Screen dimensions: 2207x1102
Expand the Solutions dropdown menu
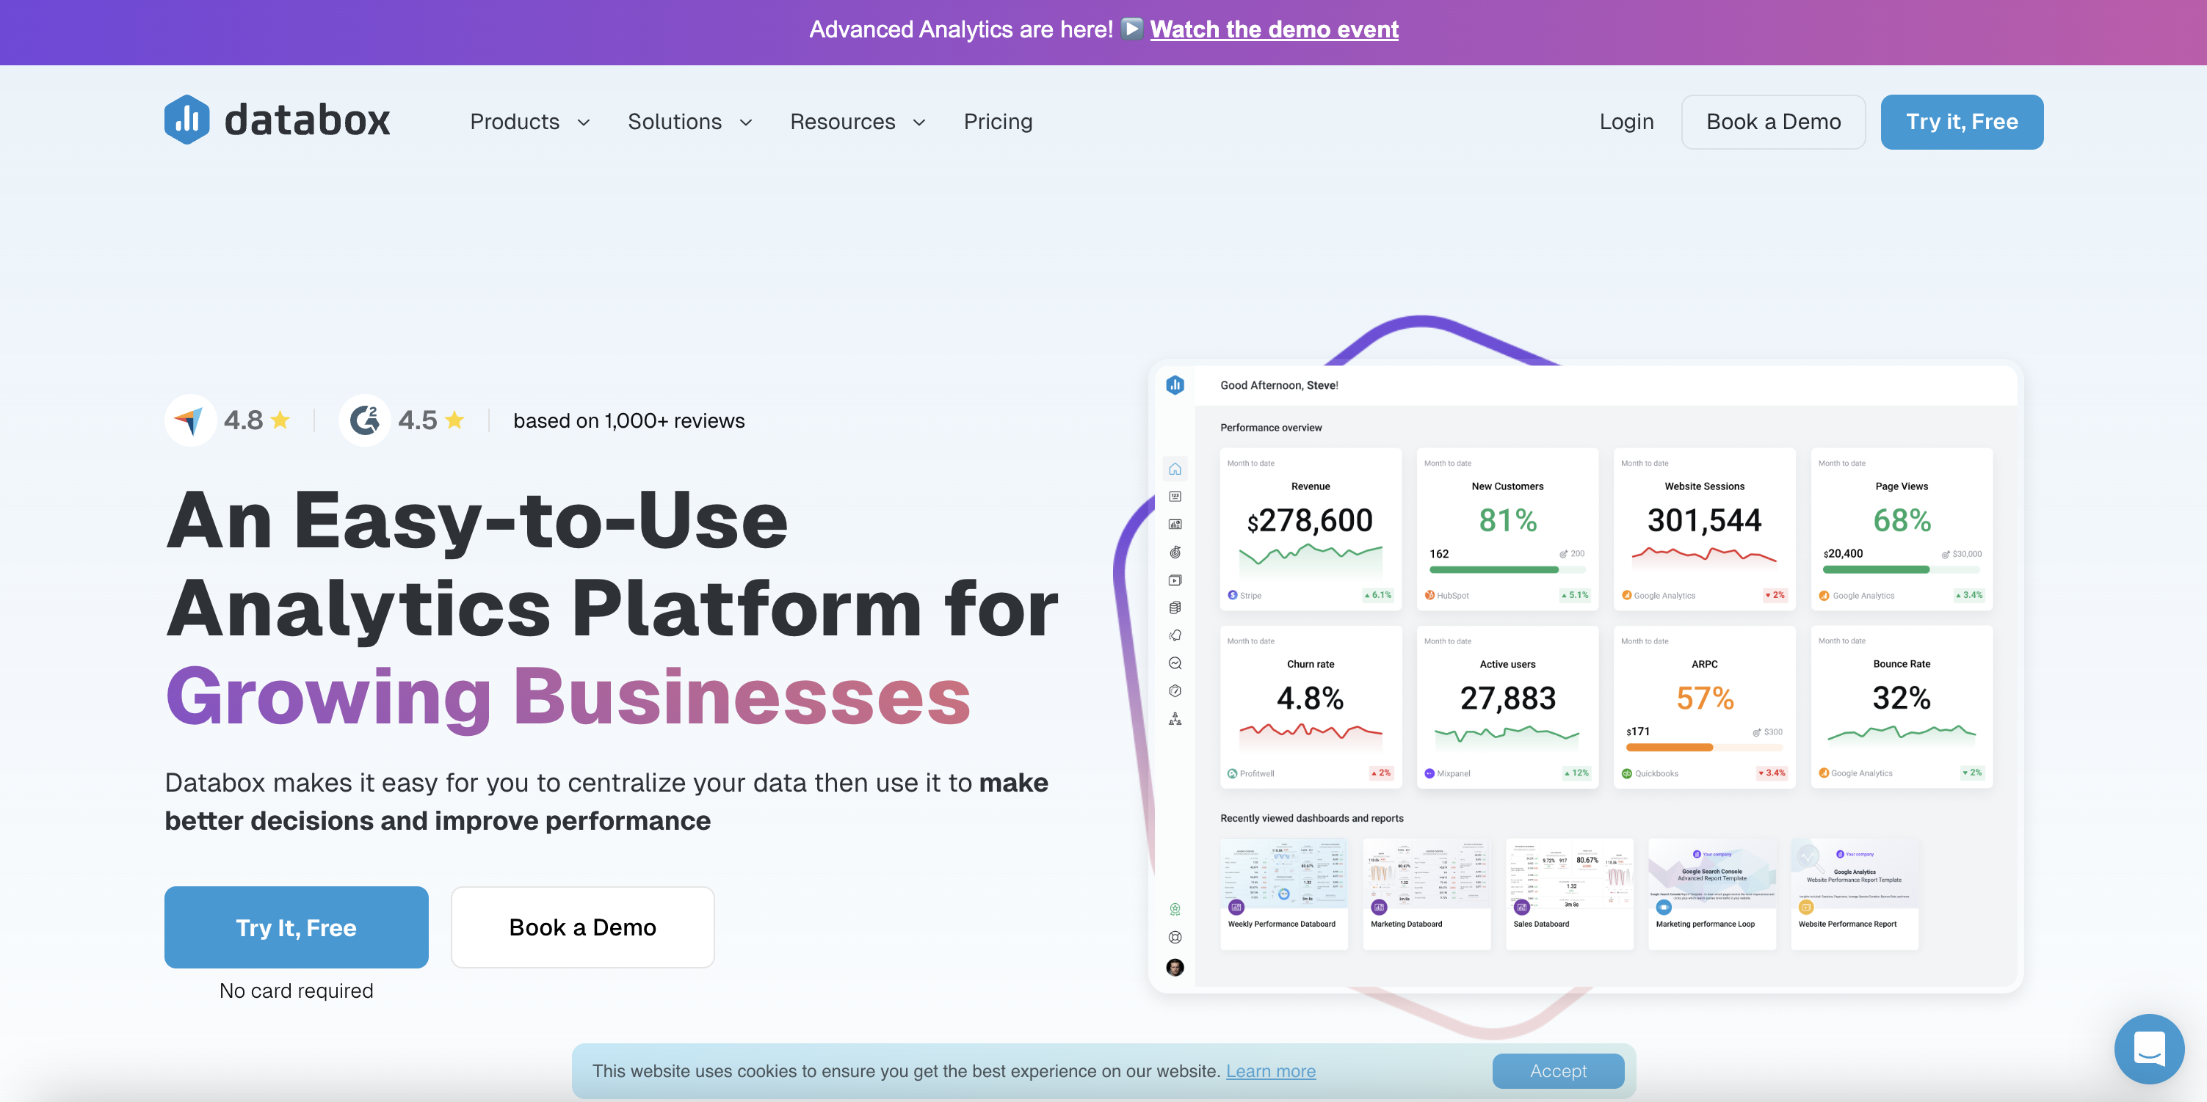689,123
